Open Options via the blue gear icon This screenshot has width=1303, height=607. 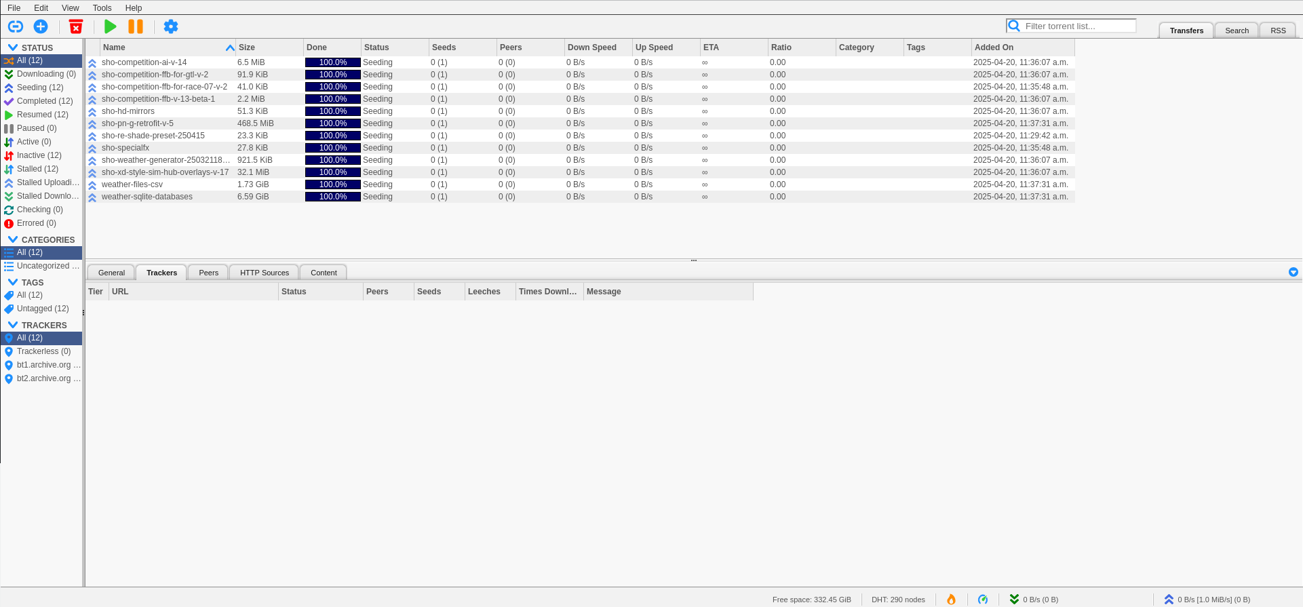point(171,26)
